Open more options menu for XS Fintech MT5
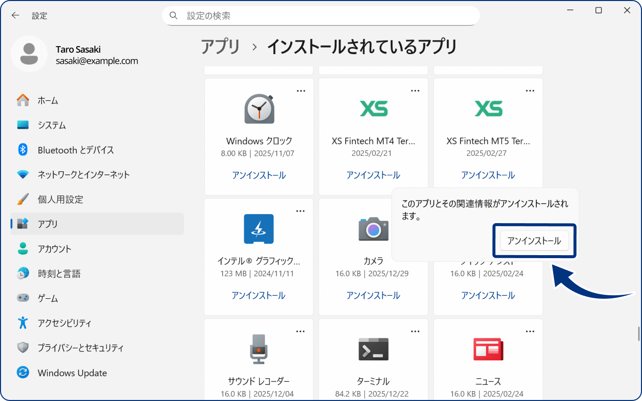 point(530,91)
